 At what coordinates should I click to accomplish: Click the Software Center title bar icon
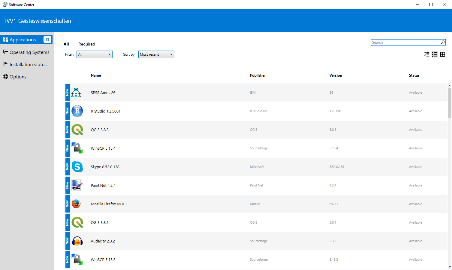tap(5, 4)
